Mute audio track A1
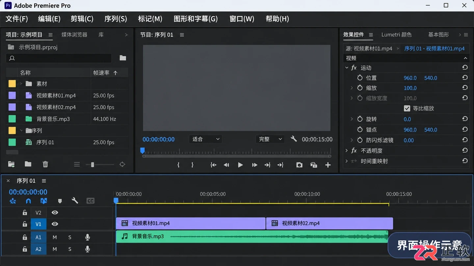Image resolution: width=474 pixels, height=266 pixels. coord(55,237)
